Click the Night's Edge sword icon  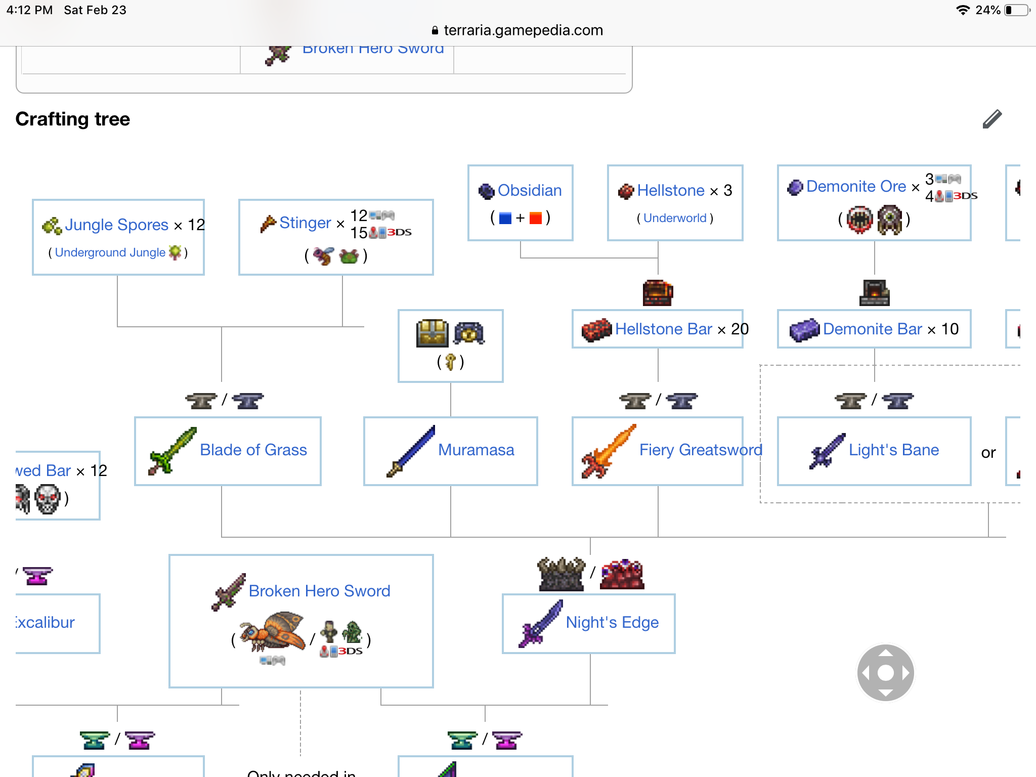[x=541, y=623]
